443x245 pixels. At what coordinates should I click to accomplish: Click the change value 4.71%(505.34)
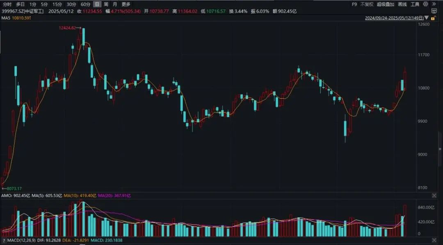(126, 11)
